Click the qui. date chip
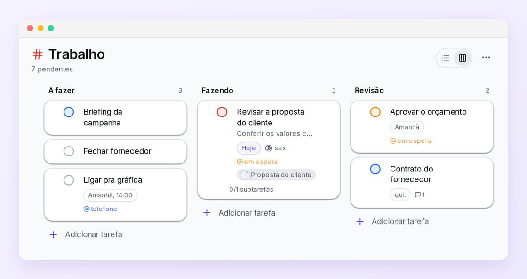This screenshot has height=279, width=527. tap(400, 195)
